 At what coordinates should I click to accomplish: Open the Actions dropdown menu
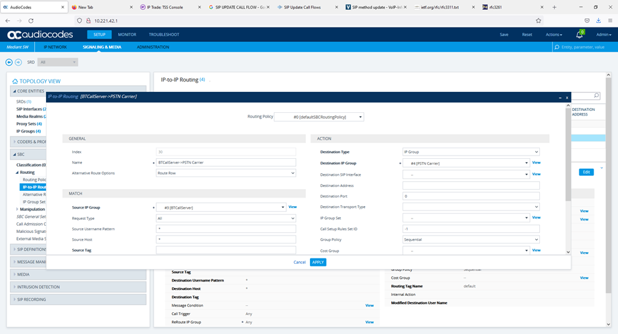click(554, 35)
